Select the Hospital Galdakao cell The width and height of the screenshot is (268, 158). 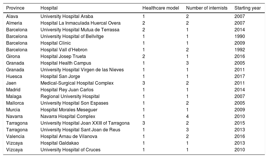click(59, 143)
